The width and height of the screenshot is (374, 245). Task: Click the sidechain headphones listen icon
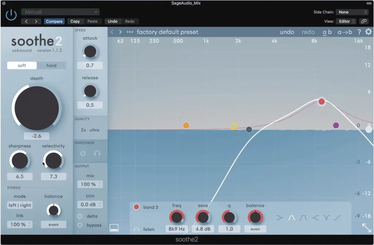coord(97,153)
